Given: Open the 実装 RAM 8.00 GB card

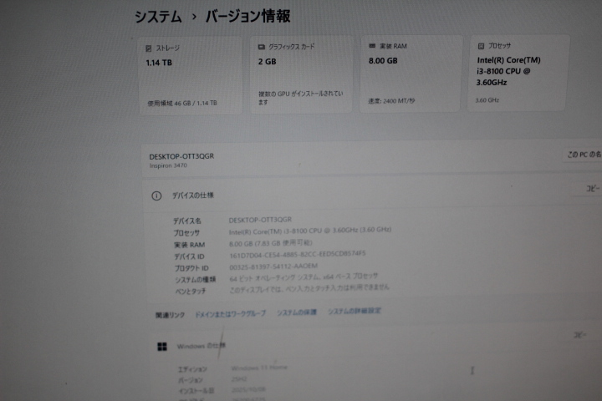Looking at the screenshot, I should [410, 74].
